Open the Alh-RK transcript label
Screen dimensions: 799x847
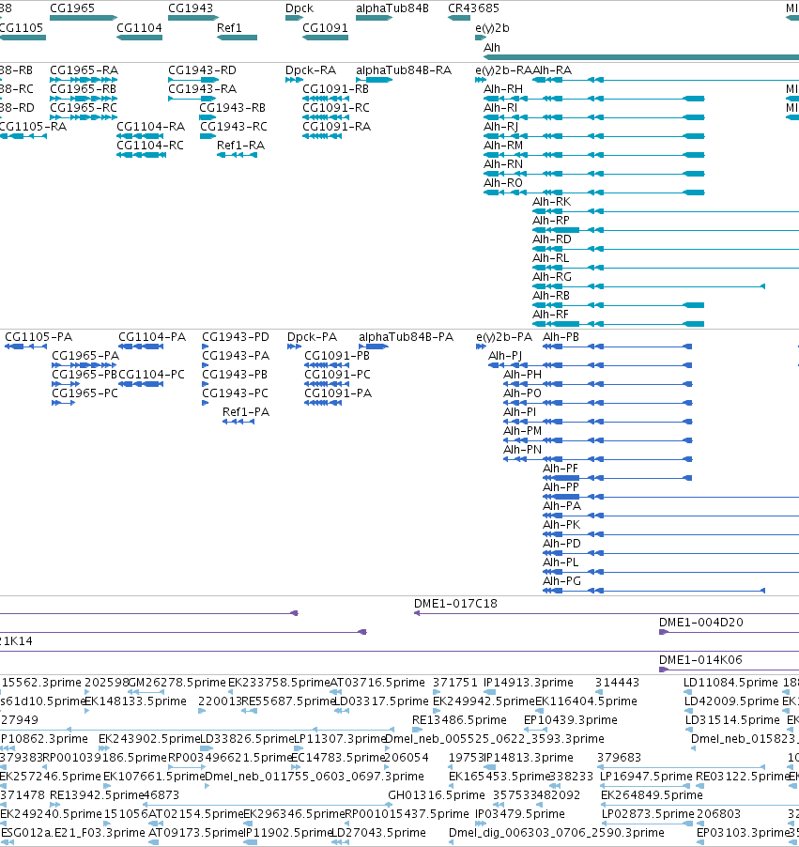tap(551, 202)
